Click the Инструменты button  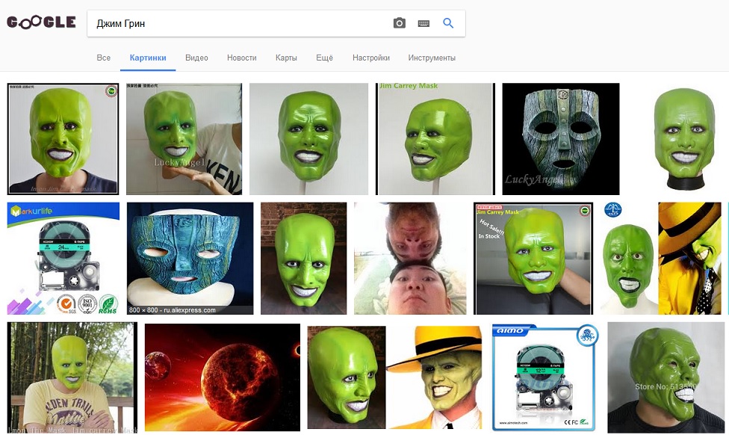point(432,58)
